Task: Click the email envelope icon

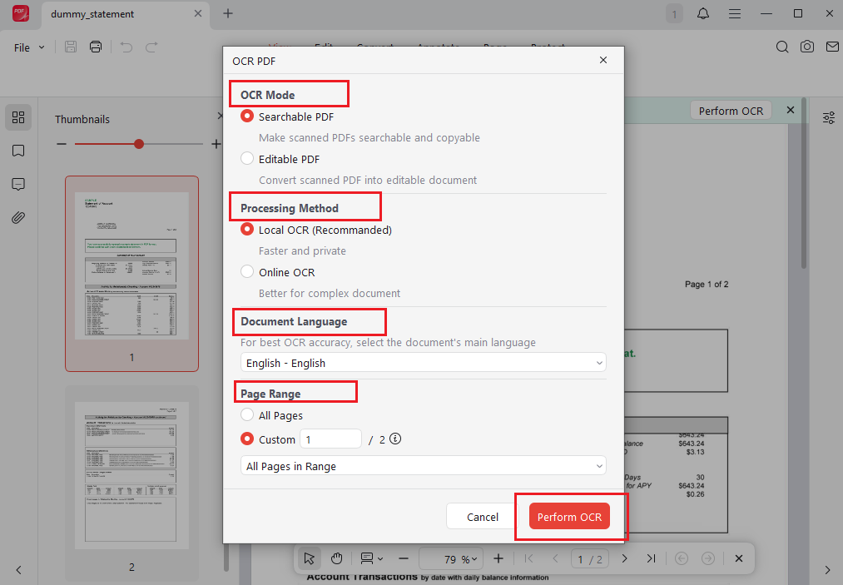Action: click(x=832, y=47)
